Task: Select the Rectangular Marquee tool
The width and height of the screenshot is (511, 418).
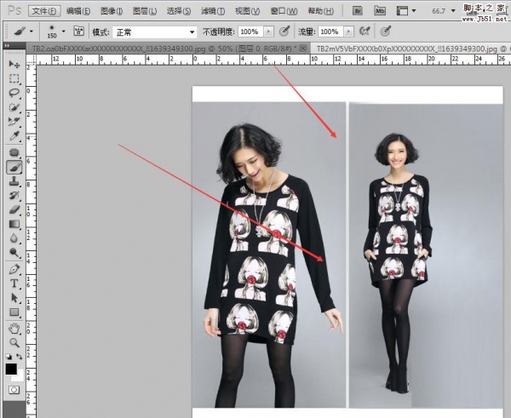Action: point(14,79)
